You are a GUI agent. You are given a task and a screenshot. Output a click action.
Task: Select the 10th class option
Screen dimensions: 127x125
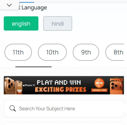coord(52,52)
